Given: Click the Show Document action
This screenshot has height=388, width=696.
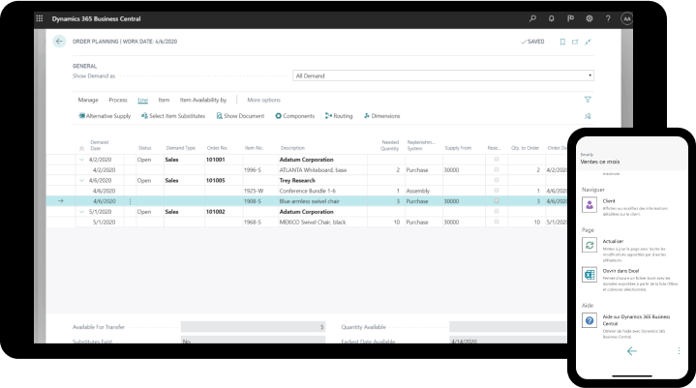Looking at the screenshot, I should click(x=240, y=116).
